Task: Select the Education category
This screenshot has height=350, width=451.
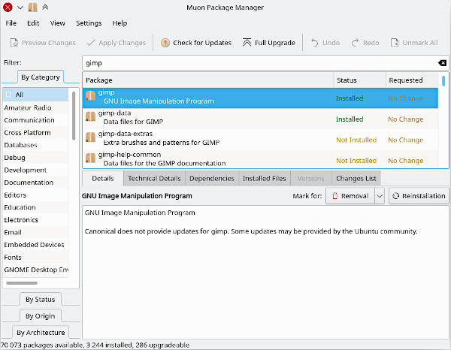Action: coord(35,207)
